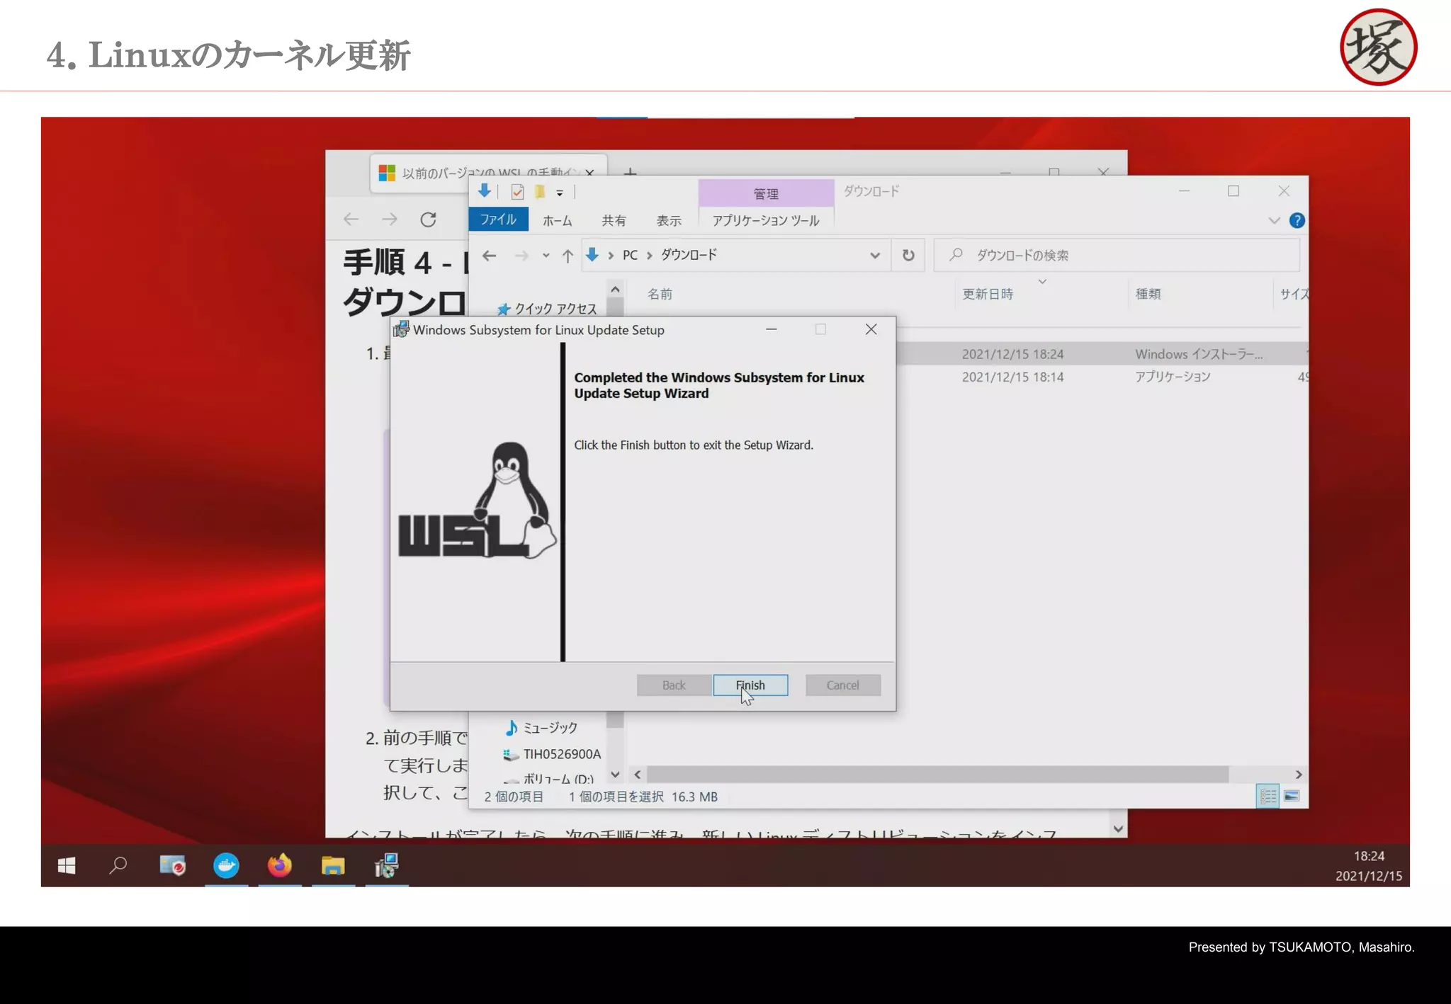Click the blue download arrow title icon
1451x1004 pixels.
coord(485,190)
